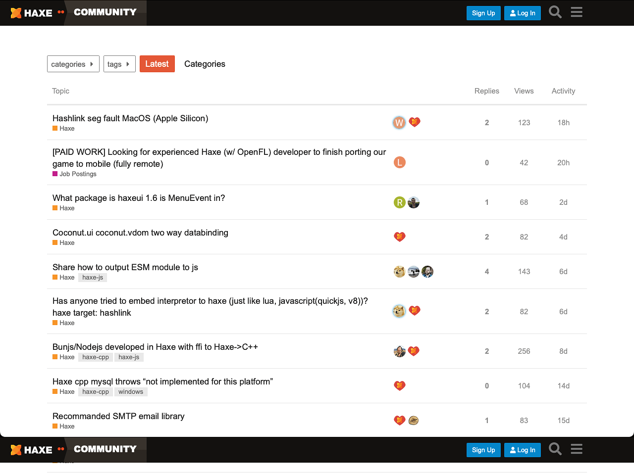Select the windows tag filter
The width and height of the screenshot is (634, 475).
131,391
